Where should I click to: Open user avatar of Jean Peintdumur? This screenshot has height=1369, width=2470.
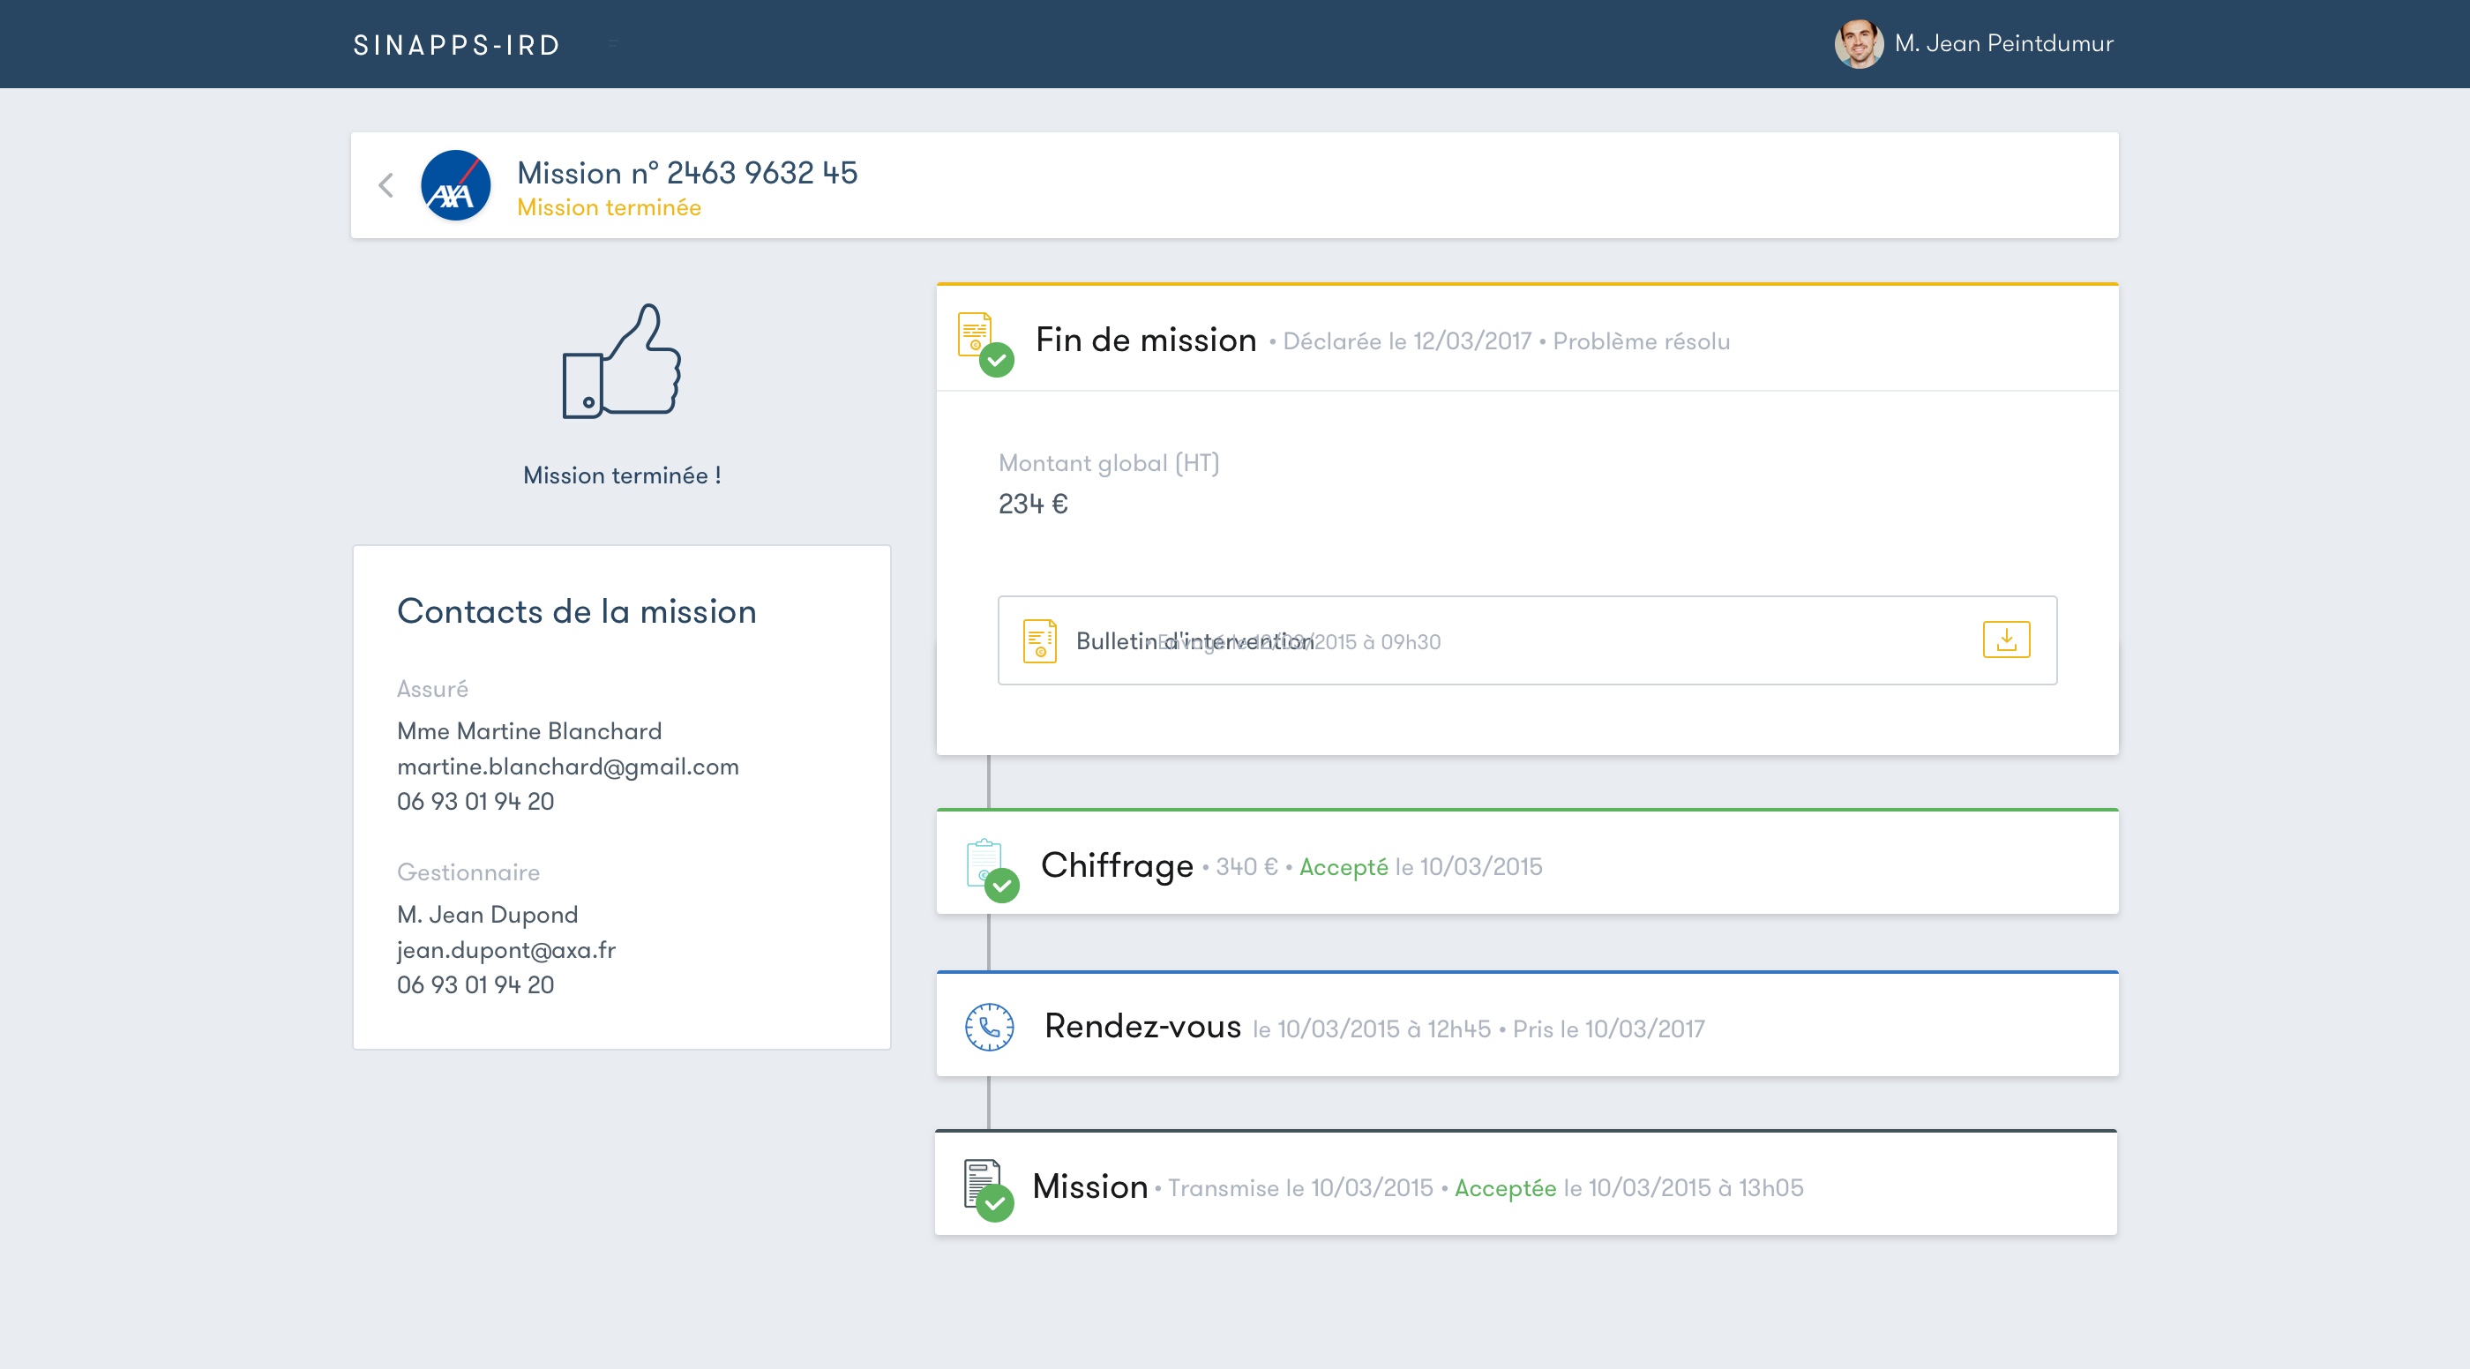1859,44
